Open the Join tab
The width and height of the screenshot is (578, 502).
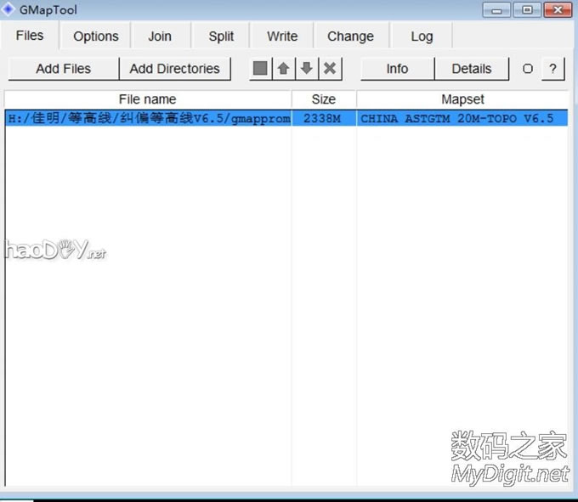coord(160,36)
